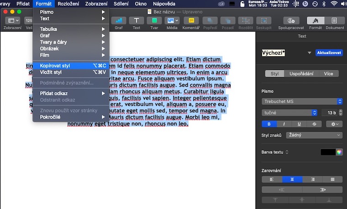
Task: Open the Média toolbar icon
Action: pyautogui.click(x=172, y=21)
